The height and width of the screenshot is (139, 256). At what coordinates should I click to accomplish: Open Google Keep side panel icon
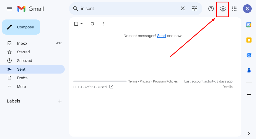pos(249,40)
